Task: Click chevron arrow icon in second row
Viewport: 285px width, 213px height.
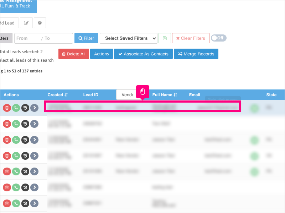Action: pyautogui.click(x=34, y=124)
